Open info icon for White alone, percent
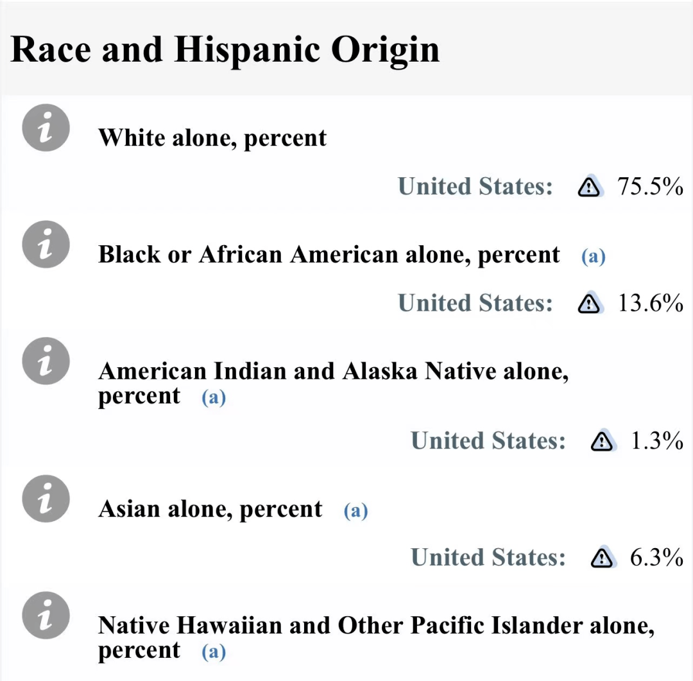 point(46,128)
